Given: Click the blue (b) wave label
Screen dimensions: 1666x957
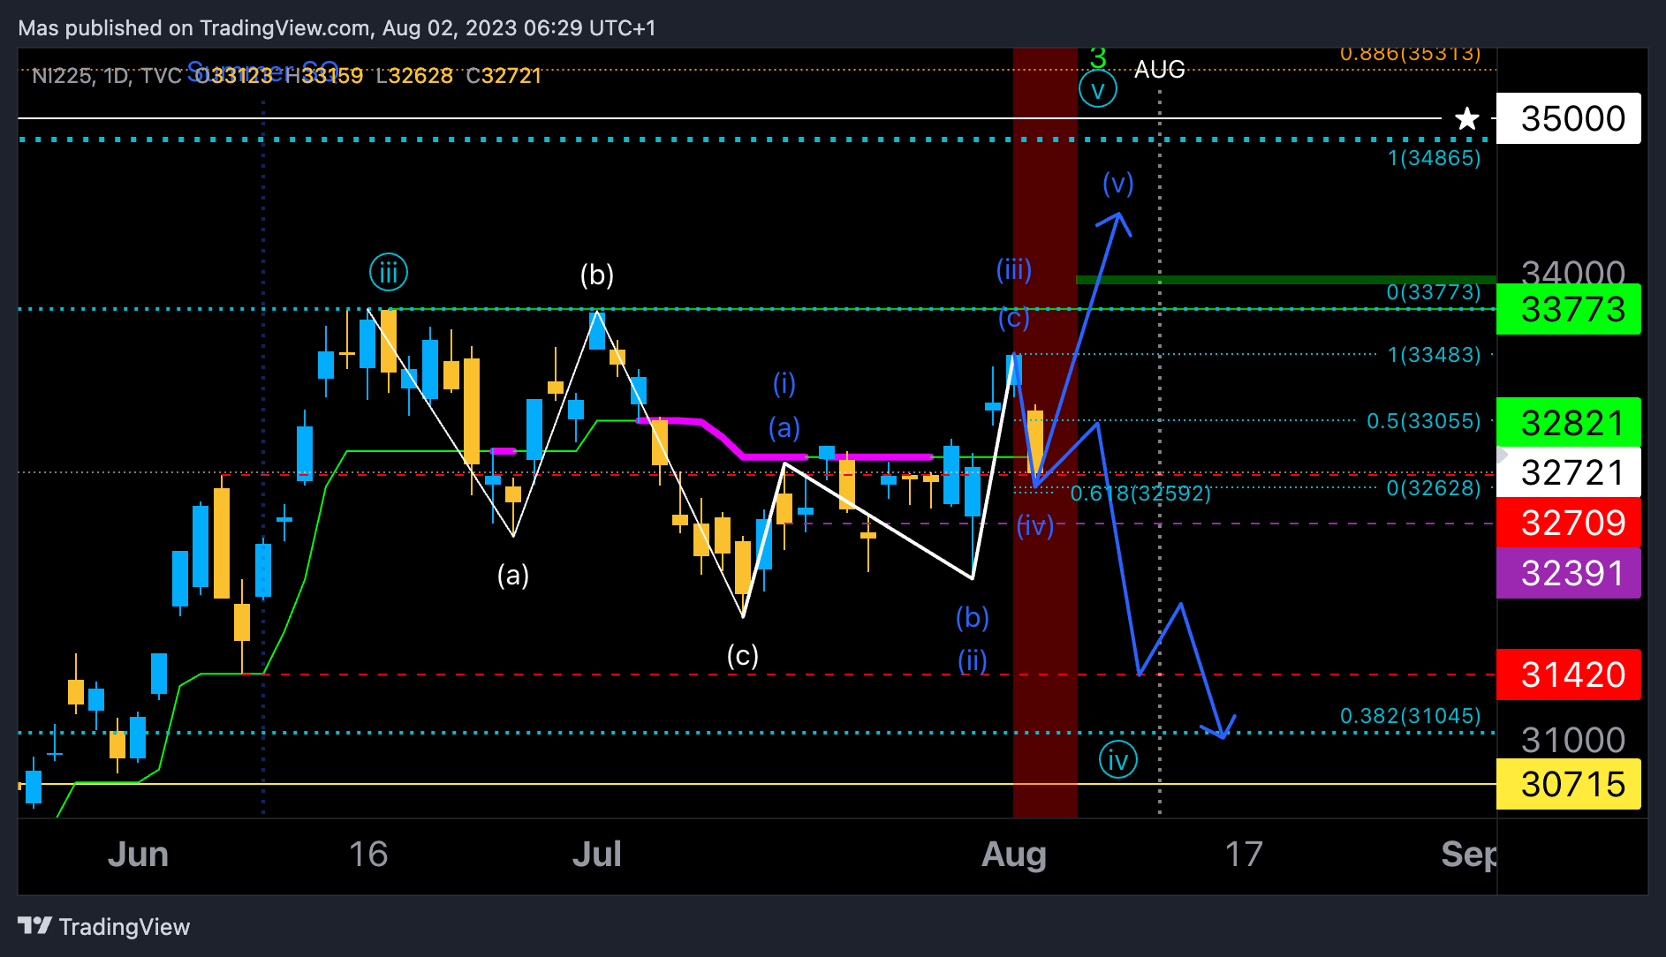Looking at the screenshot, I should tap(973, 617).
